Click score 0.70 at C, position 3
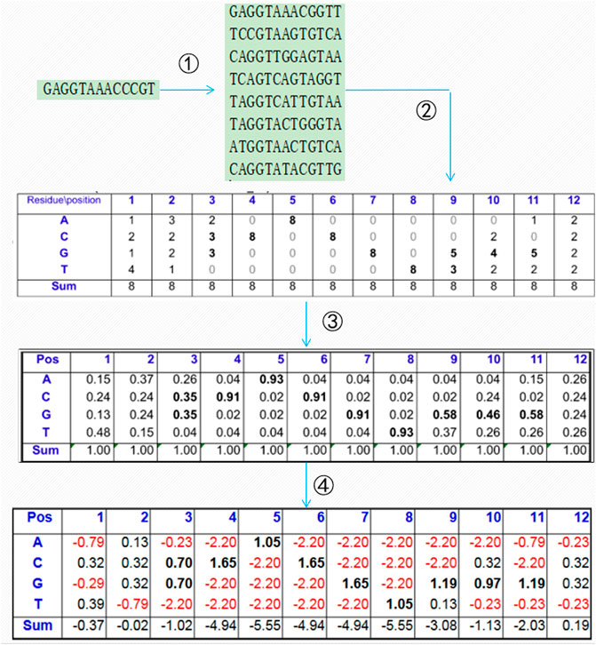596x645 pixels. pyautogui.click(x=179, y=562)
